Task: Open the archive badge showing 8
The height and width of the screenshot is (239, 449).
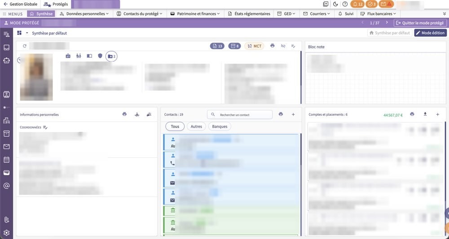Action: pyautogui.click(x=234, y=46)
